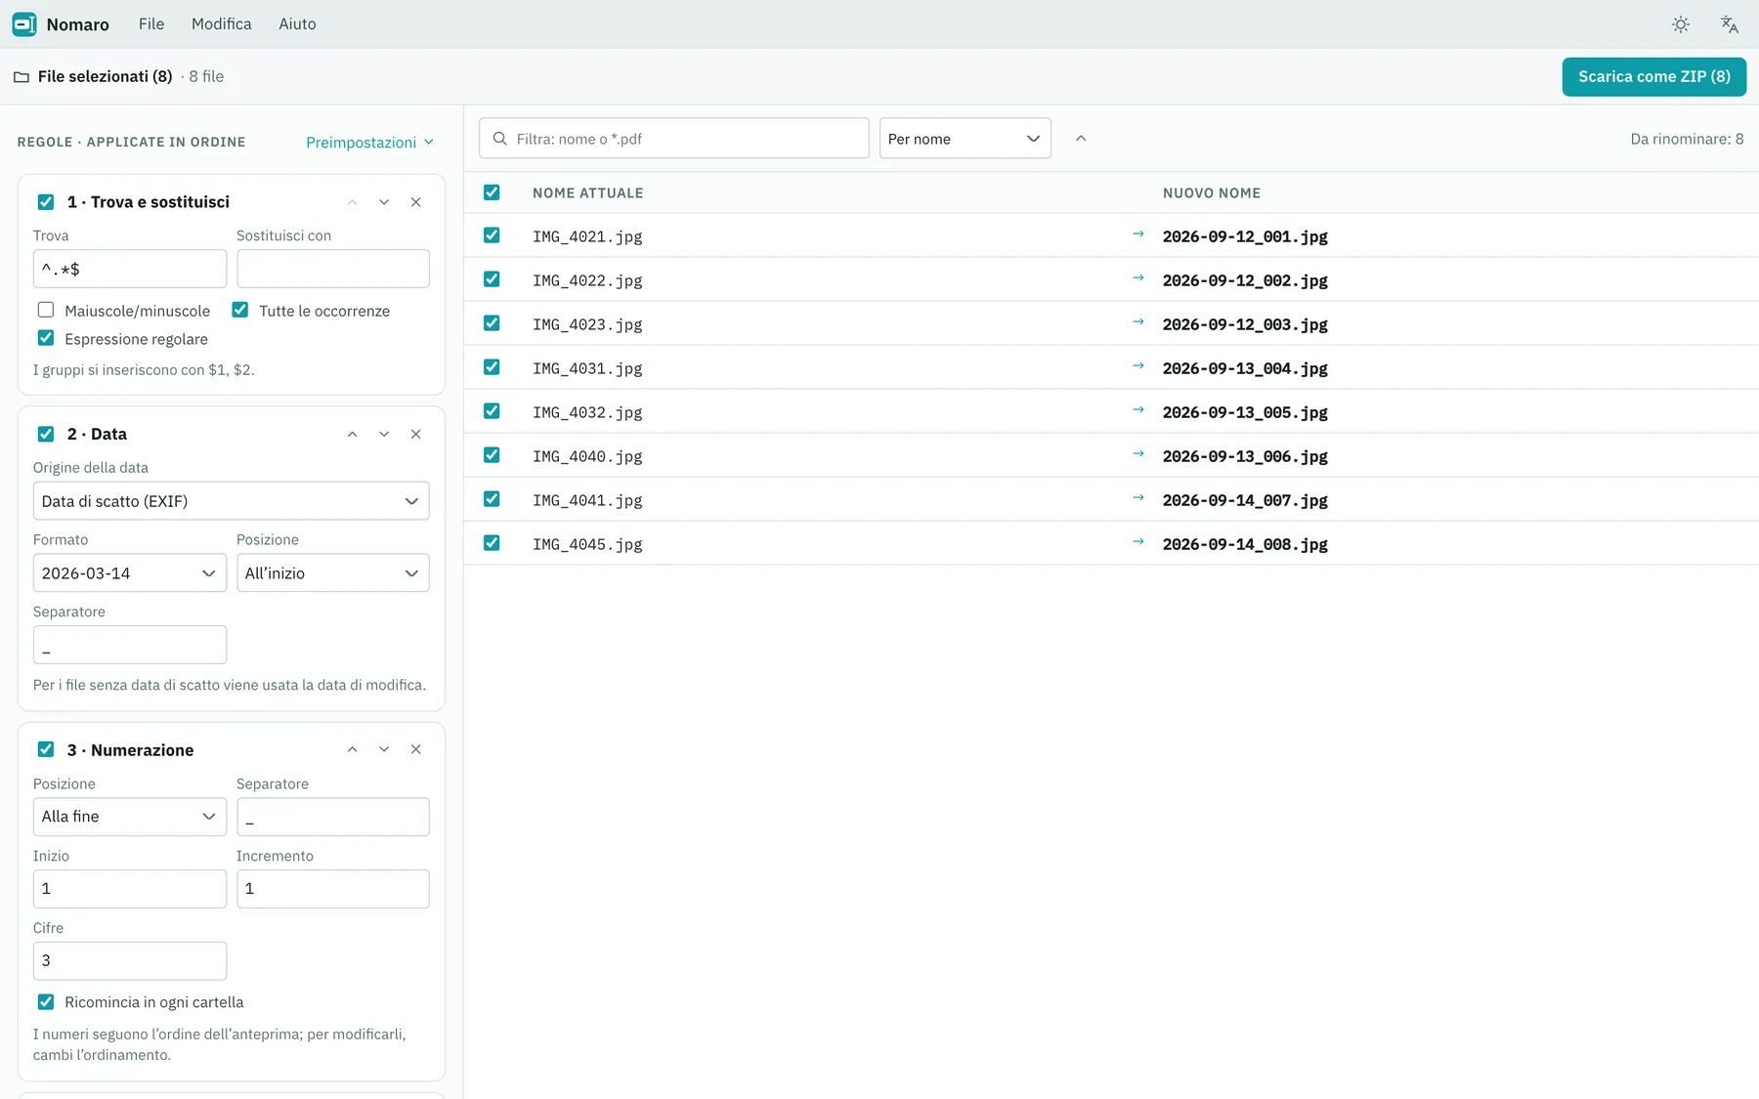Click the Sostituisci con input field
1759x1099 pixels.
coord(333,269)
